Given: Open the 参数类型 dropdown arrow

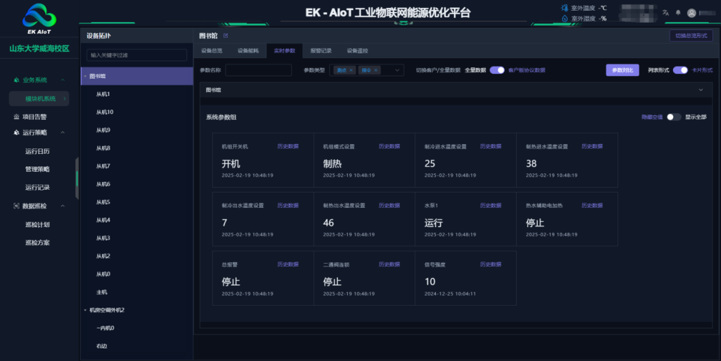Looking at the screenshot, I should pos(397,70).
